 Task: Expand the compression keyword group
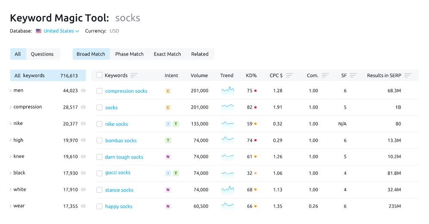click(11, 107)
